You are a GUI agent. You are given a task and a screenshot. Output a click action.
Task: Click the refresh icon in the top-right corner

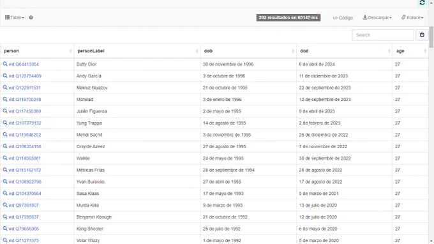pyautogui.click(x=422, y=3)
